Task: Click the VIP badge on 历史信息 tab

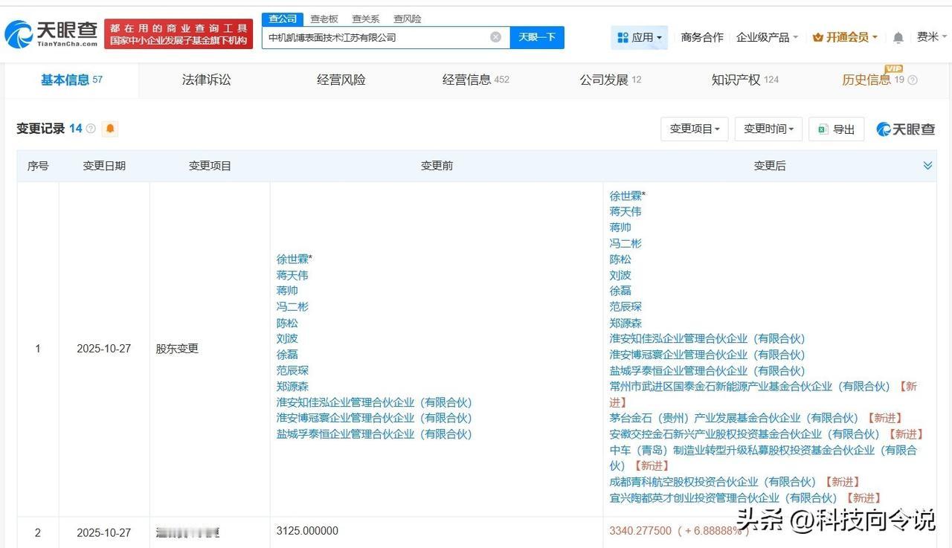Action: (892, 69)
